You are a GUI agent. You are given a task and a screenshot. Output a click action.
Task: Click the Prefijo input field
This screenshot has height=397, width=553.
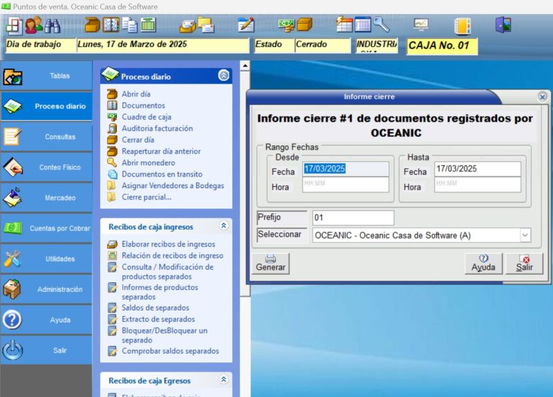click(353, 218)
